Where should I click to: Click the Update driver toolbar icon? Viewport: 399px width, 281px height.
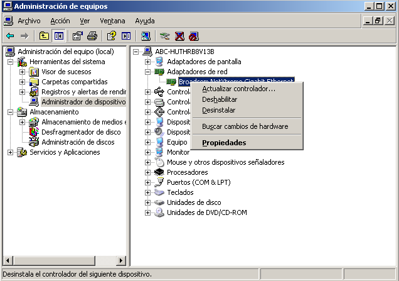pyautogui.click(x=164, y=36)
